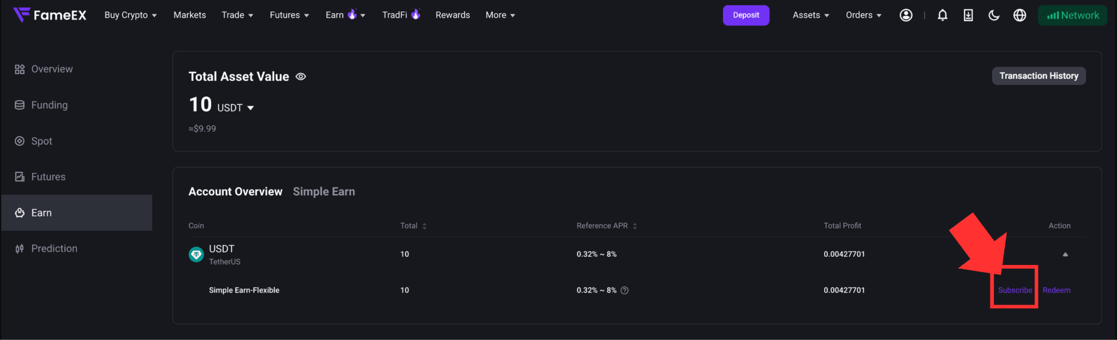Viewport: 1117px width, 340px height.
Task: Click the Total Asset Value heading
Action: [239, 77]
